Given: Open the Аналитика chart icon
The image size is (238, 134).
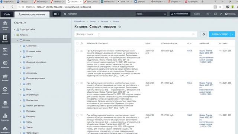Looking at the screenshot, I should point(5,117).
